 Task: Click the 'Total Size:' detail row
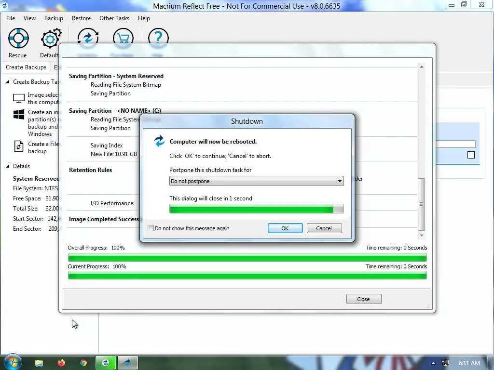[36, 209]
